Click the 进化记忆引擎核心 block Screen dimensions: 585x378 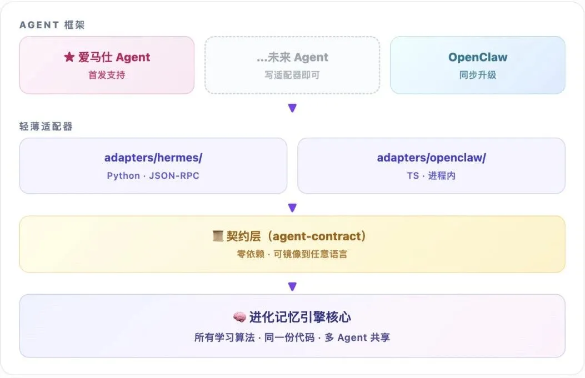click(x=292, y=326)
